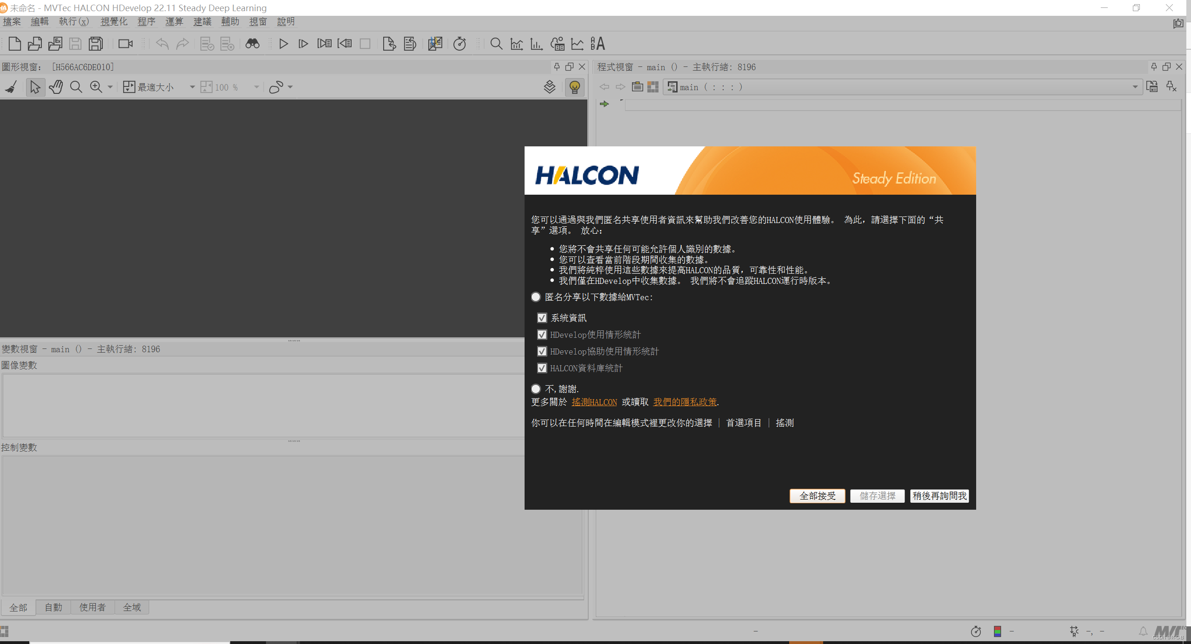Expand the ROI shape tool dropdown arrow
1191x644 pixels.
point(290,87)
